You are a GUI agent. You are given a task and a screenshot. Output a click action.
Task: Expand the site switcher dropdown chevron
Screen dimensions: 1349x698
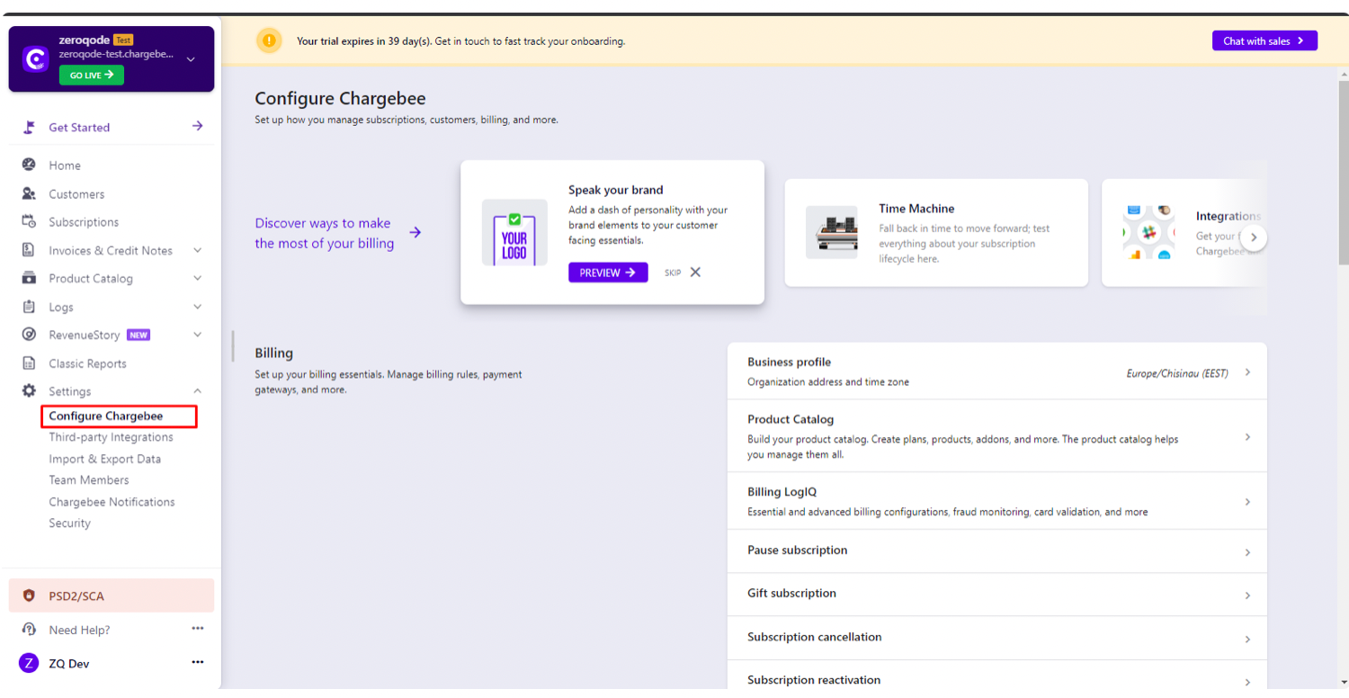click(x=191, y=59)
